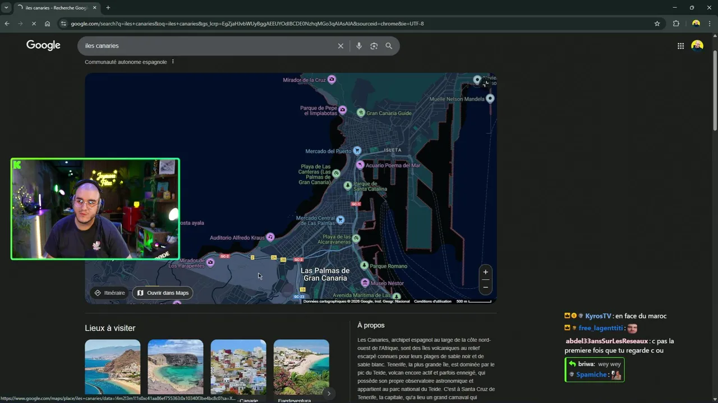
Task: Click the ISLETA district label on map
Action: click(x=393, y=150)
